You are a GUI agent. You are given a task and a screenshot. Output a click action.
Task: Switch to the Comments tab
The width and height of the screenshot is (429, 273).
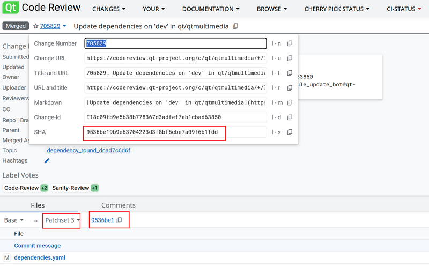point(118,205)
